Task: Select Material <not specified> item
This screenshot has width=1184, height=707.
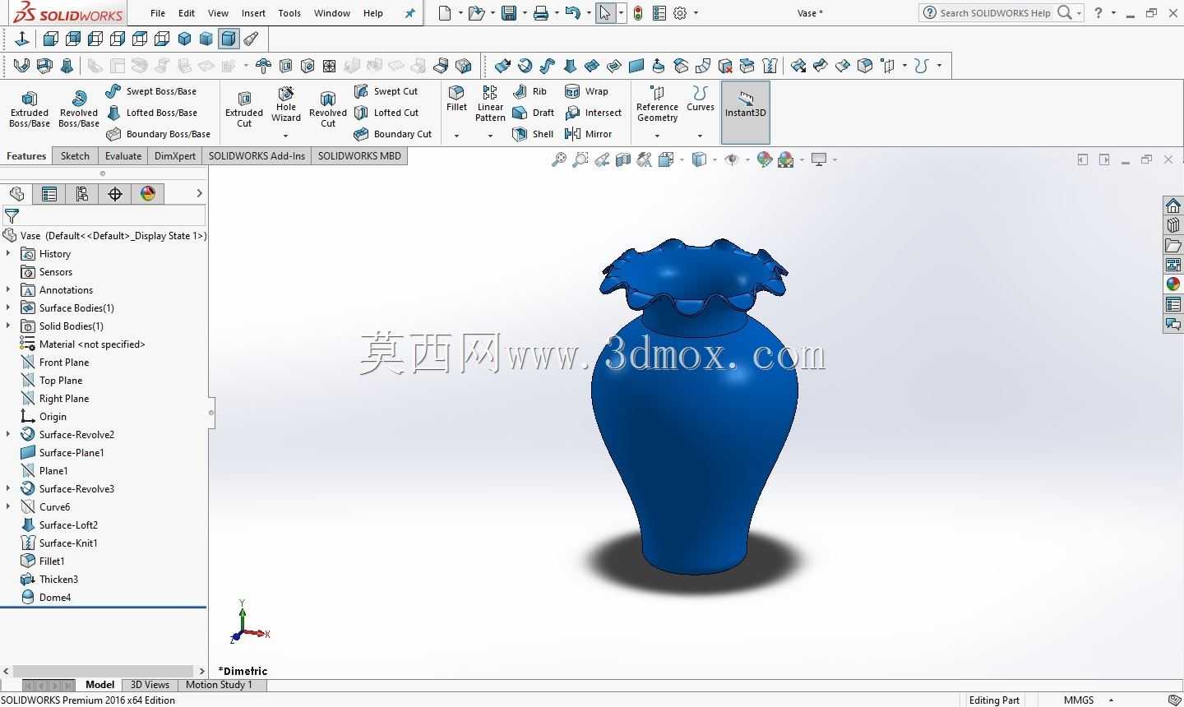Action: pos(82,344)
